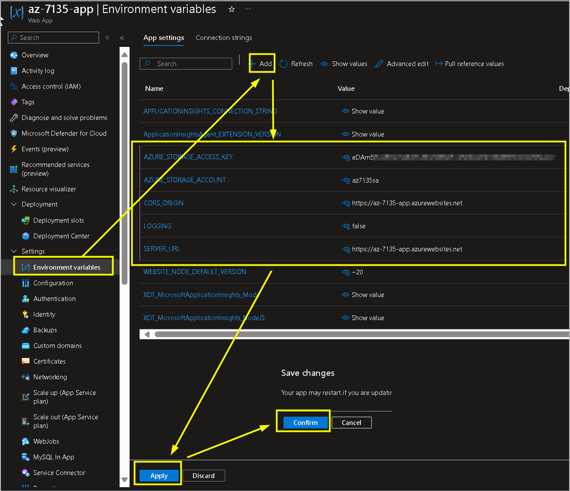Viewport: 570px width, 491px height.
Task: Click the Certificates icon
Action: pyautogui.click(x=26, y=361)
